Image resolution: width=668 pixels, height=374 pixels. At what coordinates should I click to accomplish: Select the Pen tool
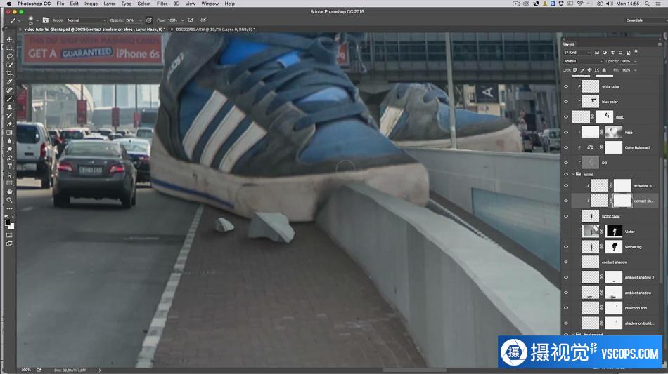click(x=9, y=158)
